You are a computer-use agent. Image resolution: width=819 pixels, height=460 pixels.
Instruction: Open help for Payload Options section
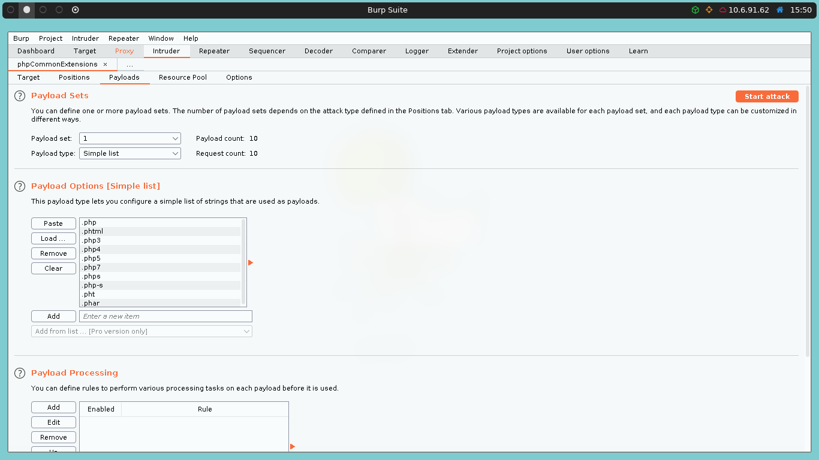20,186
